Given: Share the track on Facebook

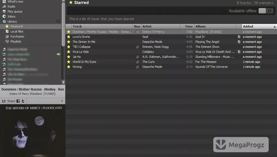Looking at the screenshot, I should (18, 101).
